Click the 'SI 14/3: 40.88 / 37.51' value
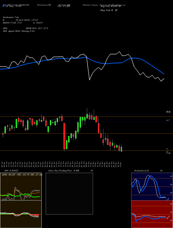 click(x=27, y=20)
